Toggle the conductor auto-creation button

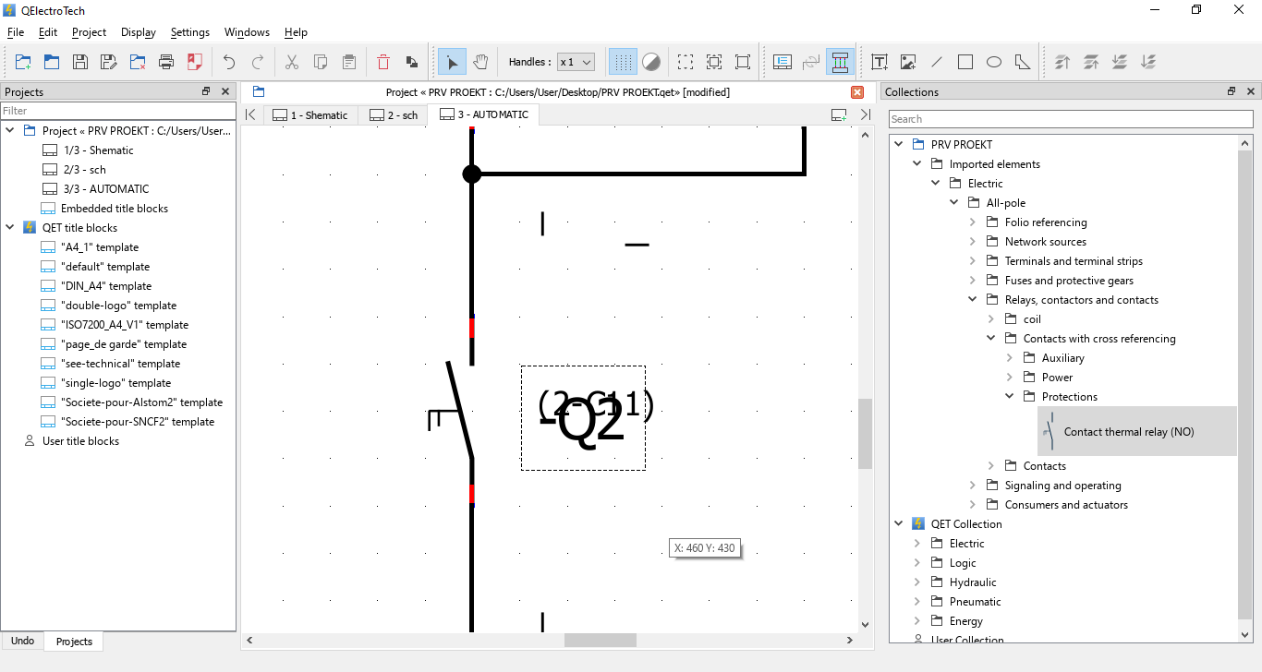click(x=840, y=62)
